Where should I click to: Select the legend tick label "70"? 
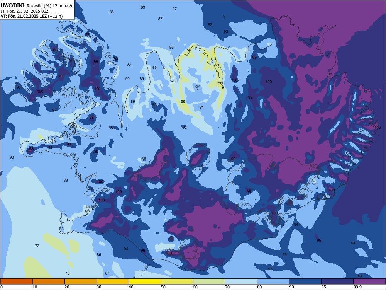pos(227,287)
